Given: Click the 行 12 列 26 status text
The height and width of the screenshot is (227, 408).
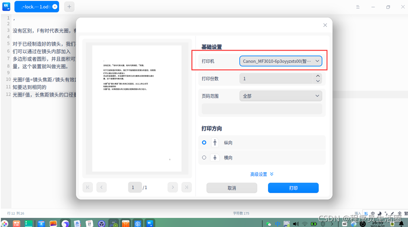Looking at the screenshot, I should pyautogui.click(x=16, y=213).
